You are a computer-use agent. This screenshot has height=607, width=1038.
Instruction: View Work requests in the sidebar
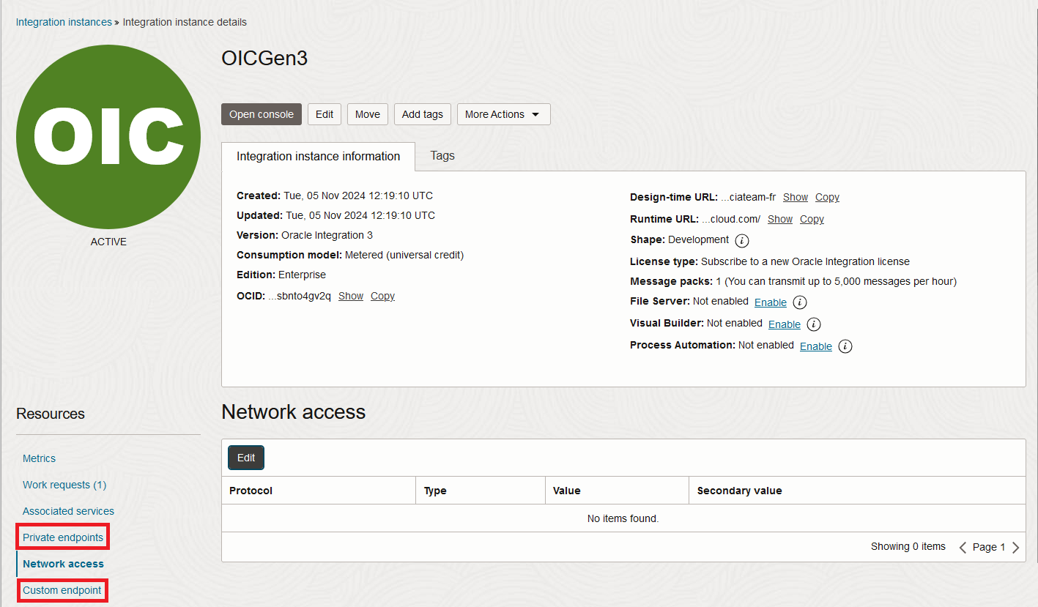coord(64,484)
